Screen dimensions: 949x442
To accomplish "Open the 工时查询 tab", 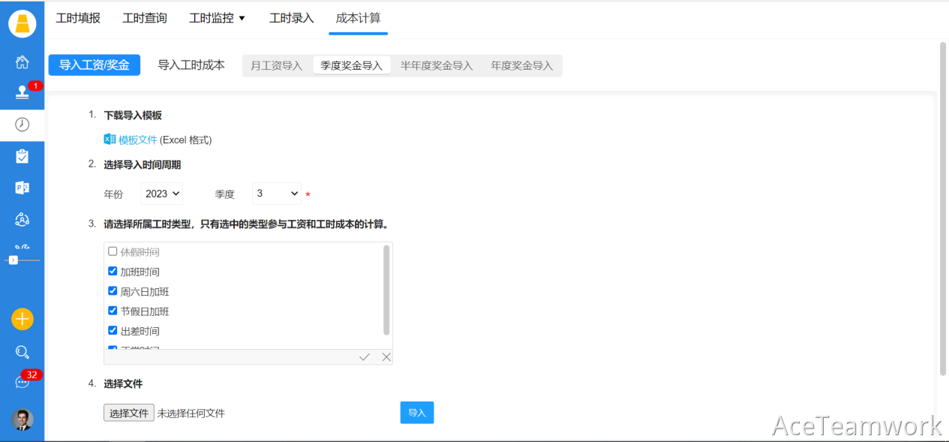I will coord(145,18).
